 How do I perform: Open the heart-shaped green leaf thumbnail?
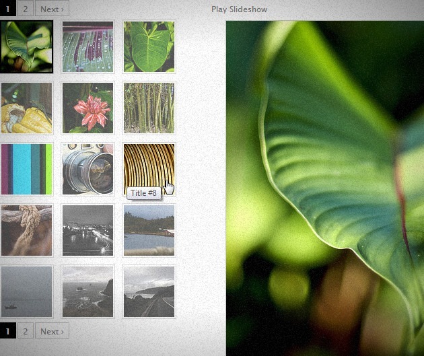[x=149, y=46]
